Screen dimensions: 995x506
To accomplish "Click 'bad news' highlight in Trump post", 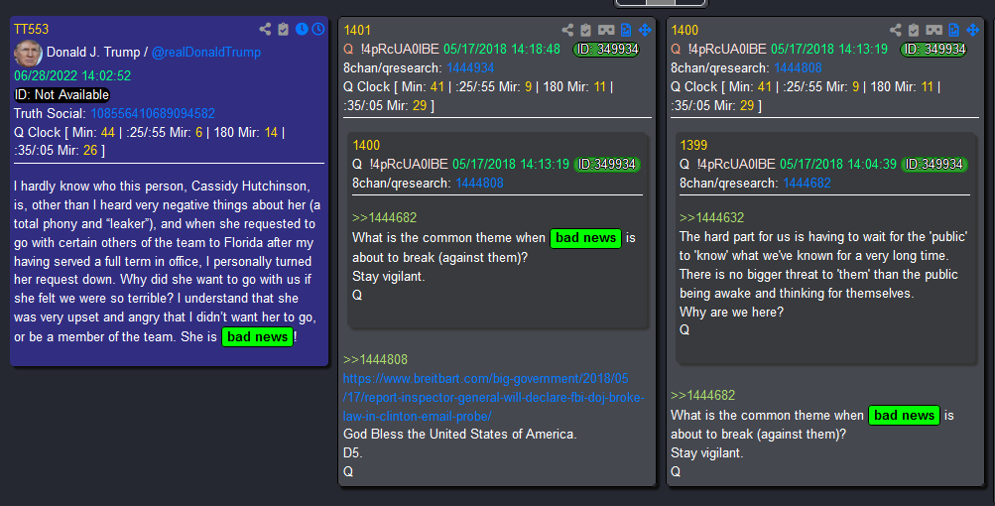I will pos(258,337).
